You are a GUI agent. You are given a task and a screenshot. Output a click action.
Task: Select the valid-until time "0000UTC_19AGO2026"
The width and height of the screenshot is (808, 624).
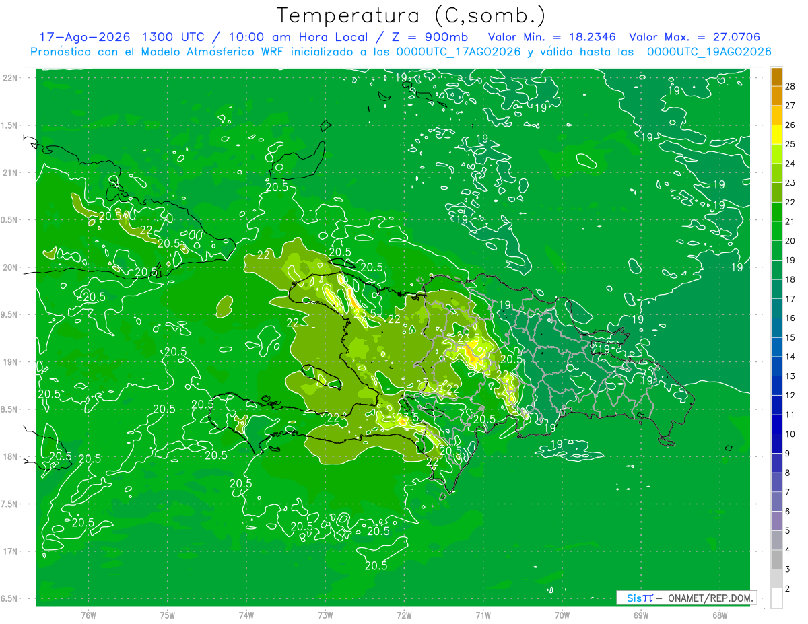[x=709, y=52]
